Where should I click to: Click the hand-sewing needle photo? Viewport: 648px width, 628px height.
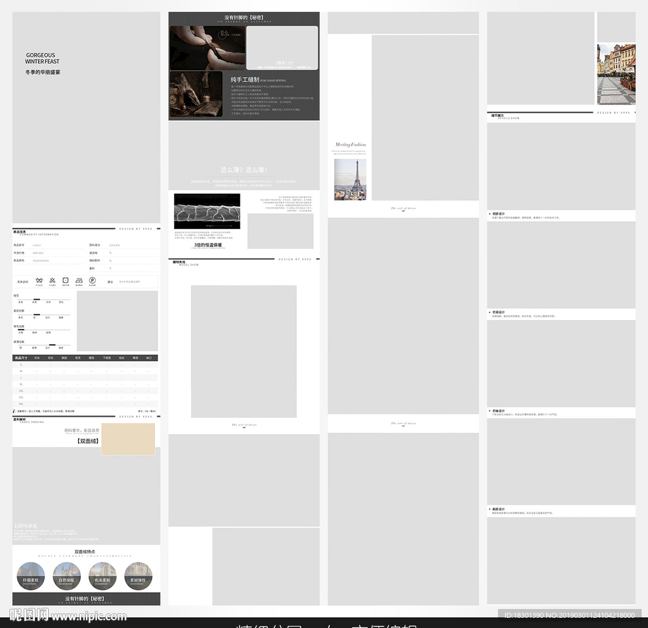(208, 48)
